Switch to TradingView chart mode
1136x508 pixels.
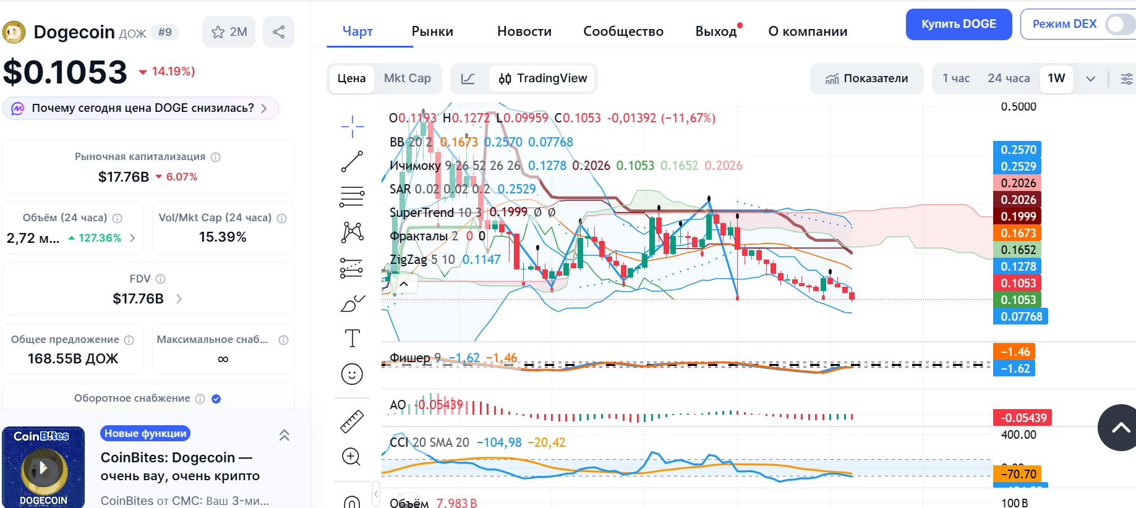click(x=542, y=78)
